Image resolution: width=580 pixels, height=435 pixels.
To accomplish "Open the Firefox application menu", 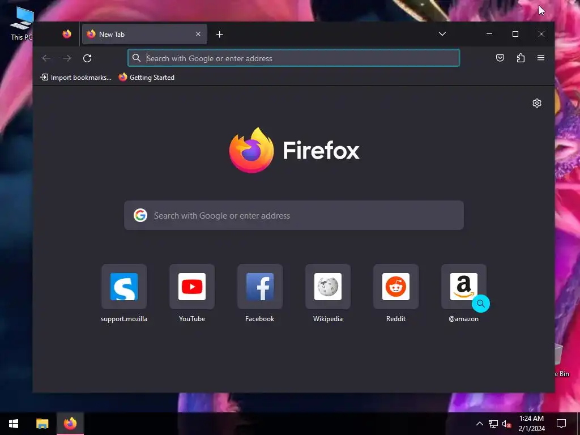I will click(x=541, y=58).
